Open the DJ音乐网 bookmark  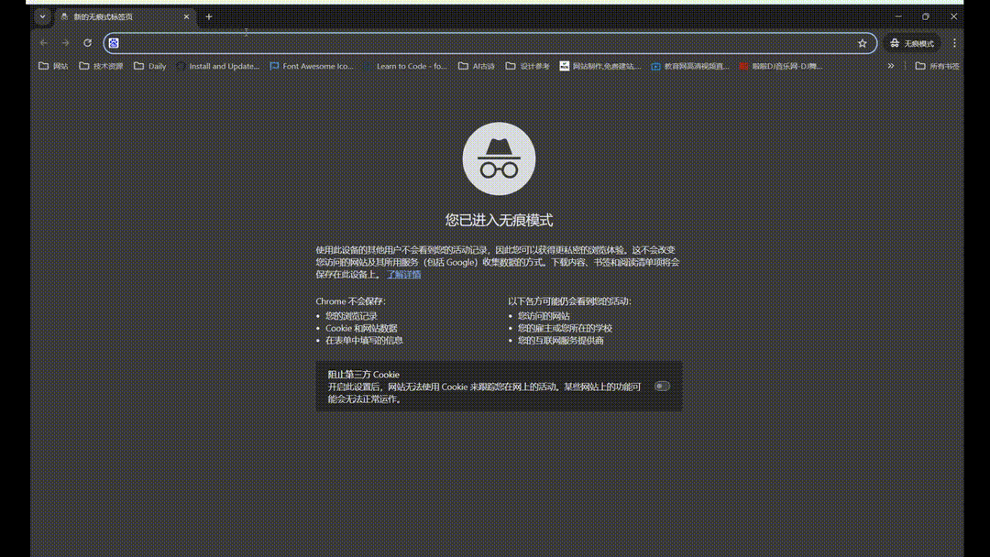click(x=781, y=66)
